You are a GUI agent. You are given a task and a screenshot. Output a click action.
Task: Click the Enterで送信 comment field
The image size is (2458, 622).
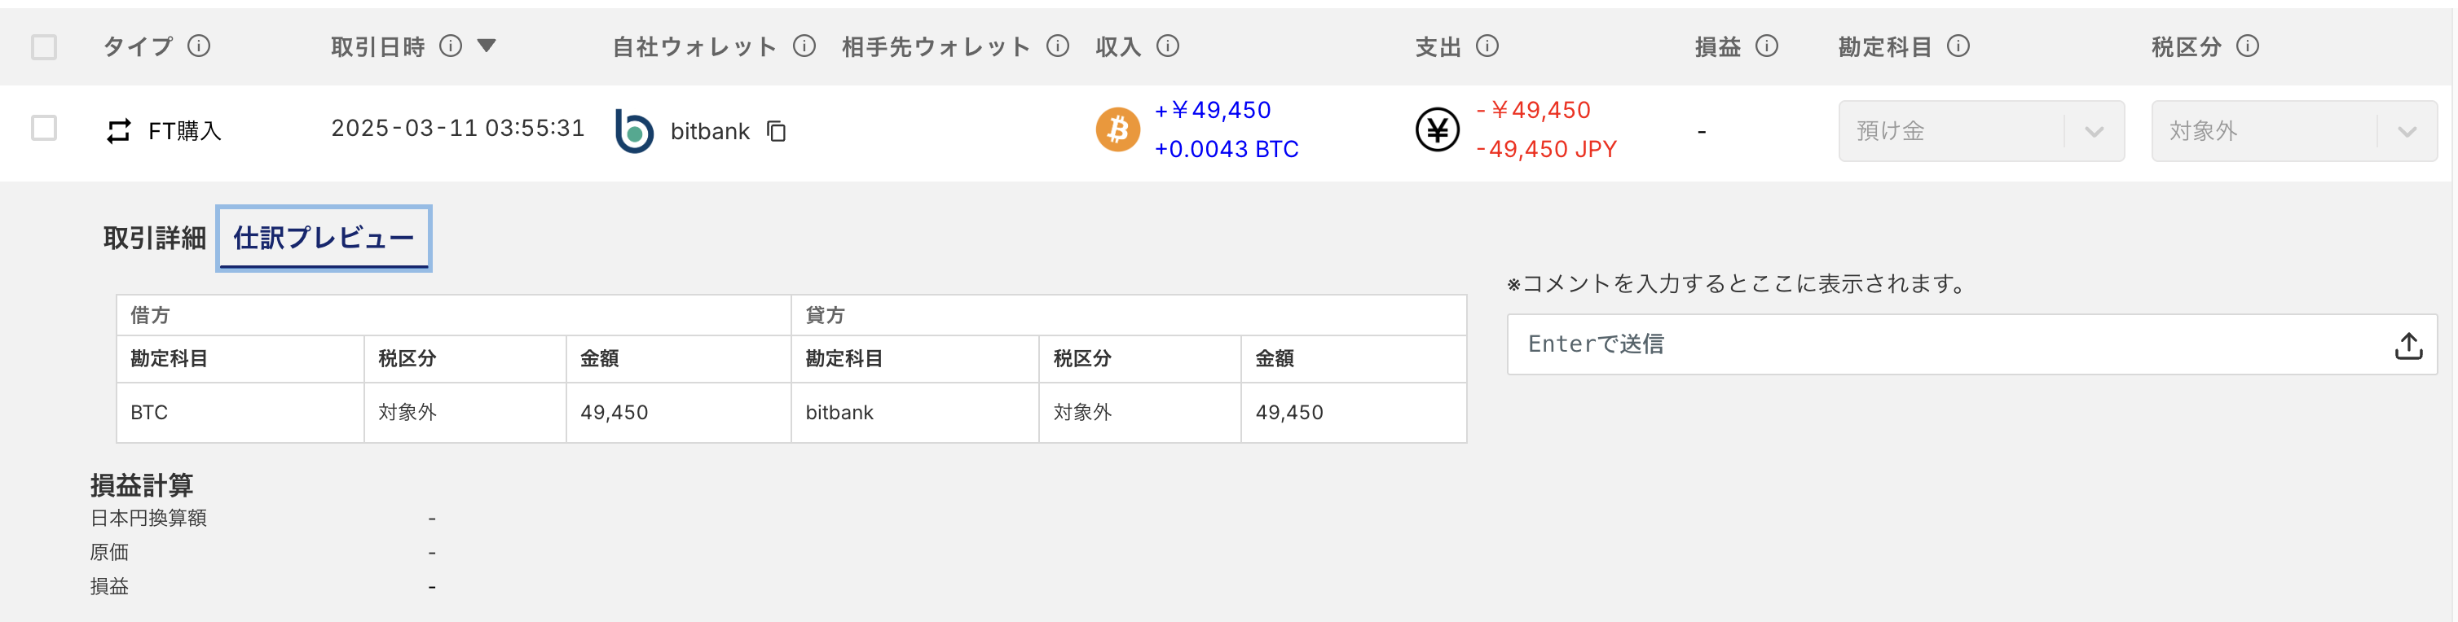pos(1946,345)
